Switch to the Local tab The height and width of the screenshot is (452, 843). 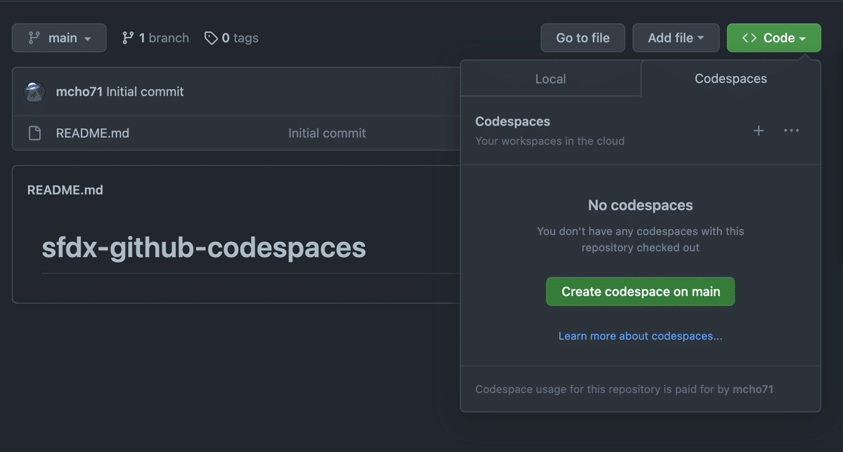tap(550, 79)
